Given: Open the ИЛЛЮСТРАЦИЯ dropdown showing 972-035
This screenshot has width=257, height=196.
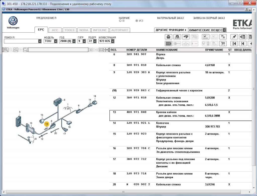Looking at the screenshot, I should pos(113,41).
